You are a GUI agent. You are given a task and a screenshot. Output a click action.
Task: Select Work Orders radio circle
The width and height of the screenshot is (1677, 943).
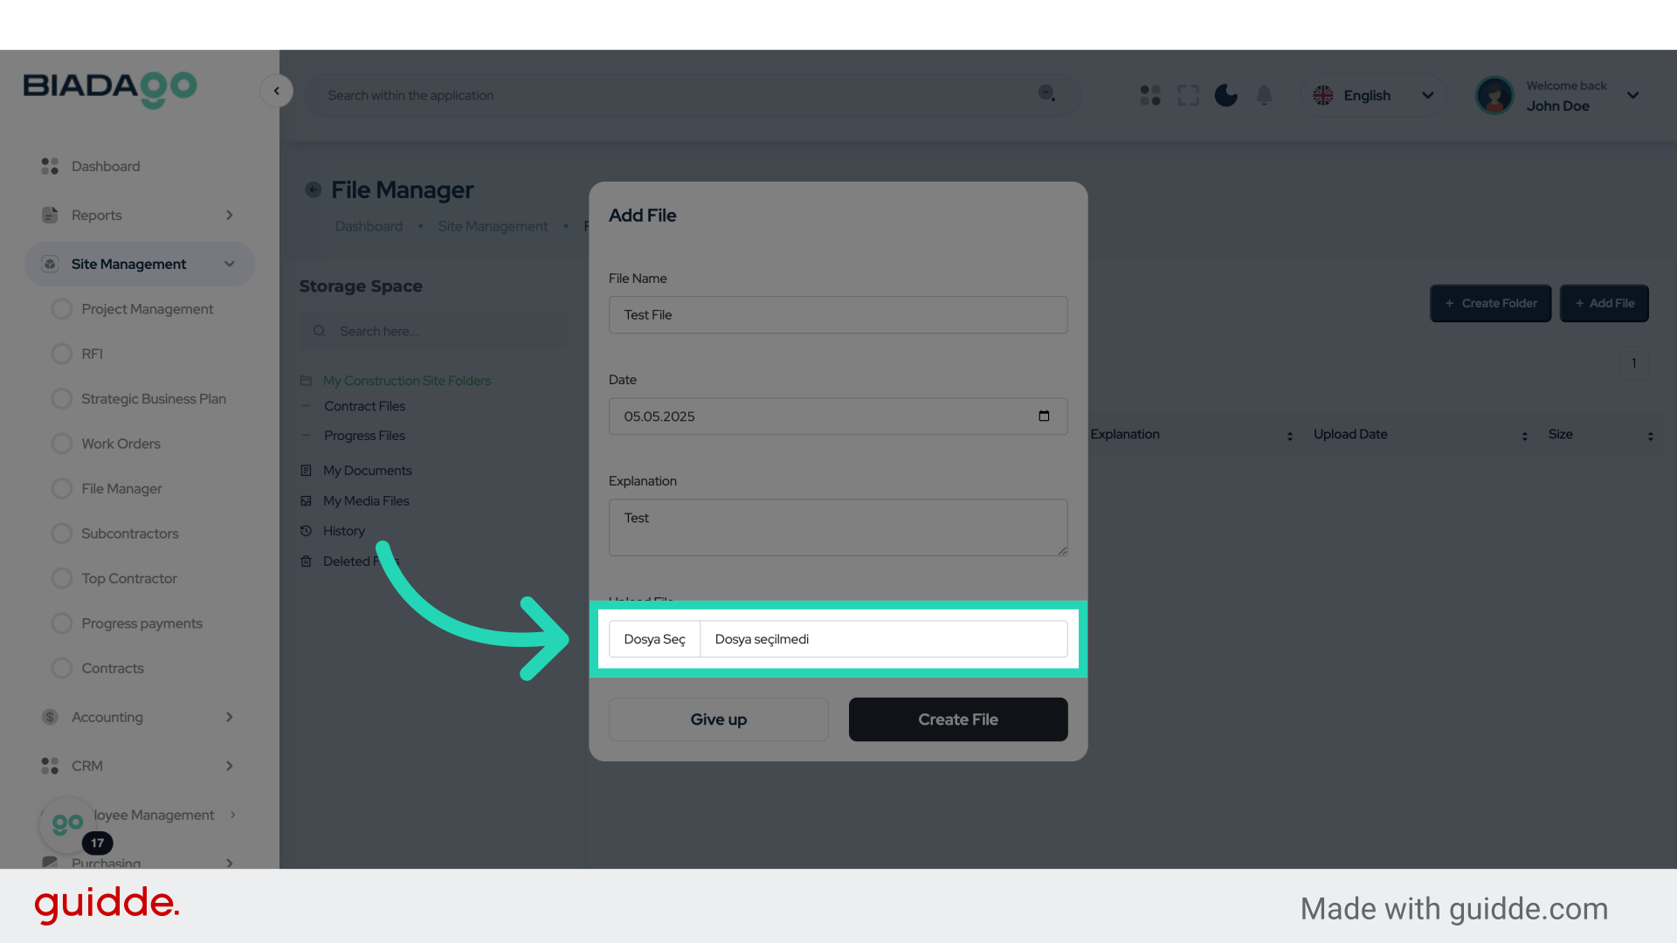(61, 444)
